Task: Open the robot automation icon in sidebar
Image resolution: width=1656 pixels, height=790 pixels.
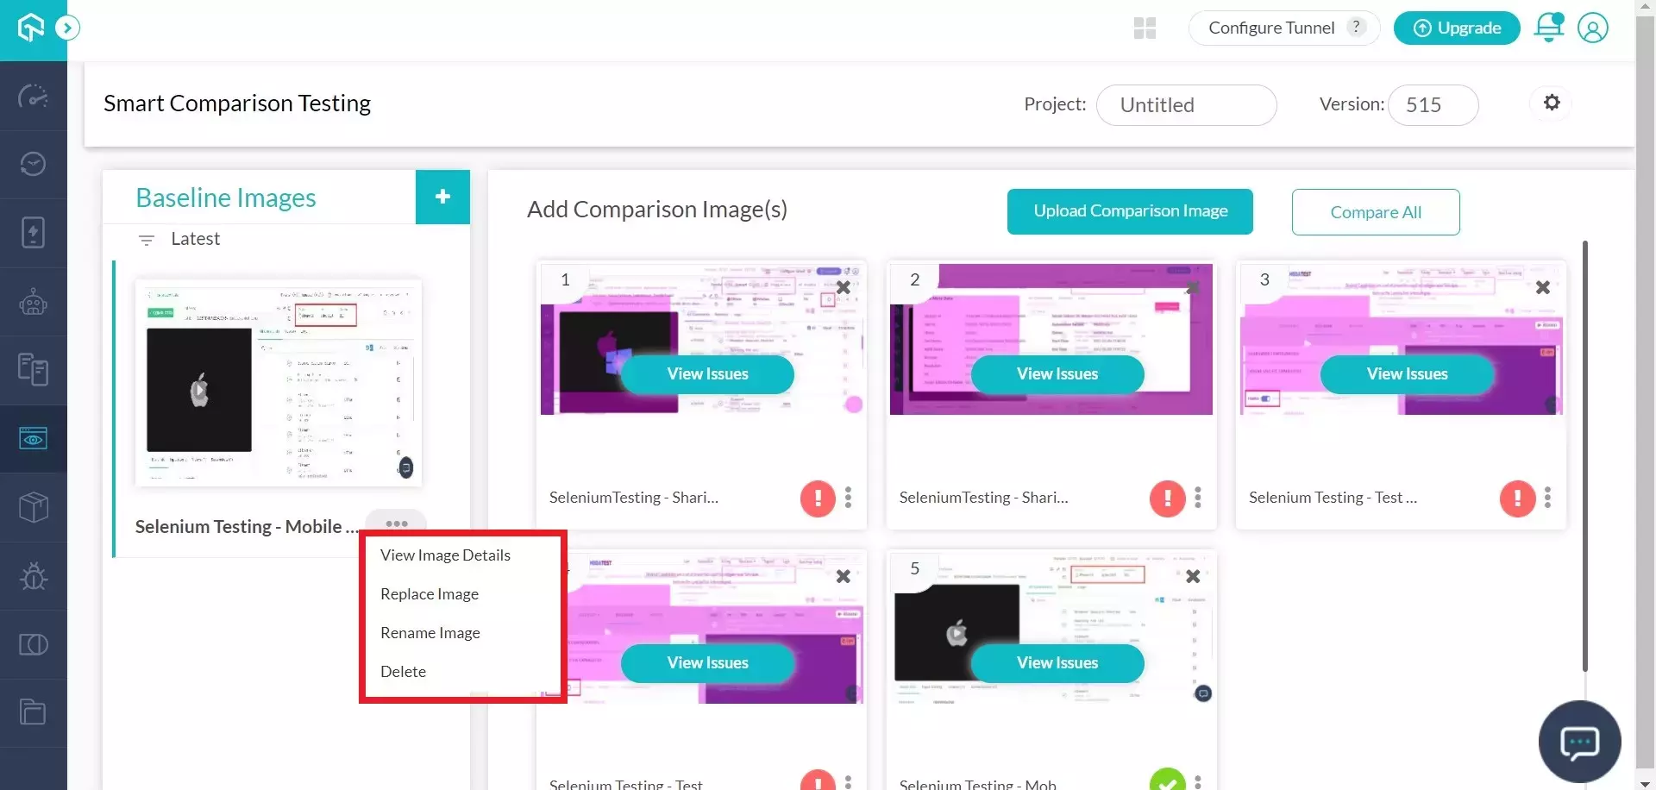Action: pyautogui.click(x=34, y=302)
